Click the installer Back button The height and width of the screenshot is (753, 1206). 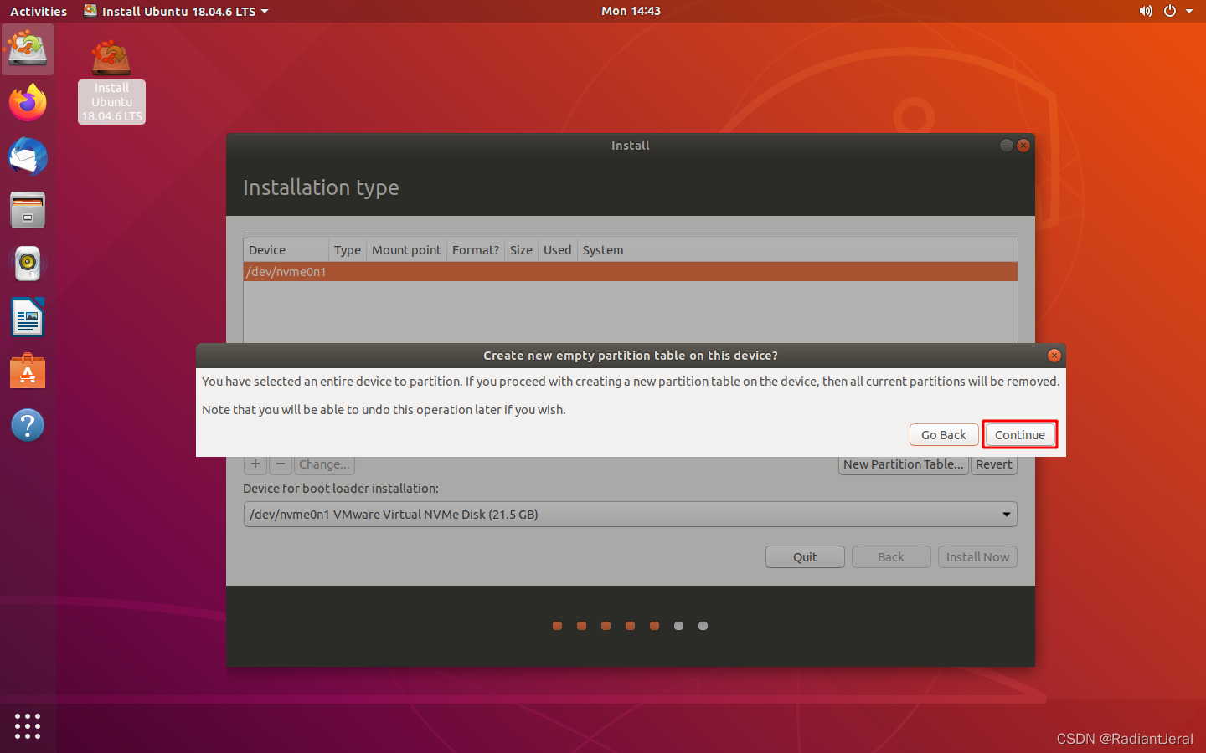pos(891,557)
